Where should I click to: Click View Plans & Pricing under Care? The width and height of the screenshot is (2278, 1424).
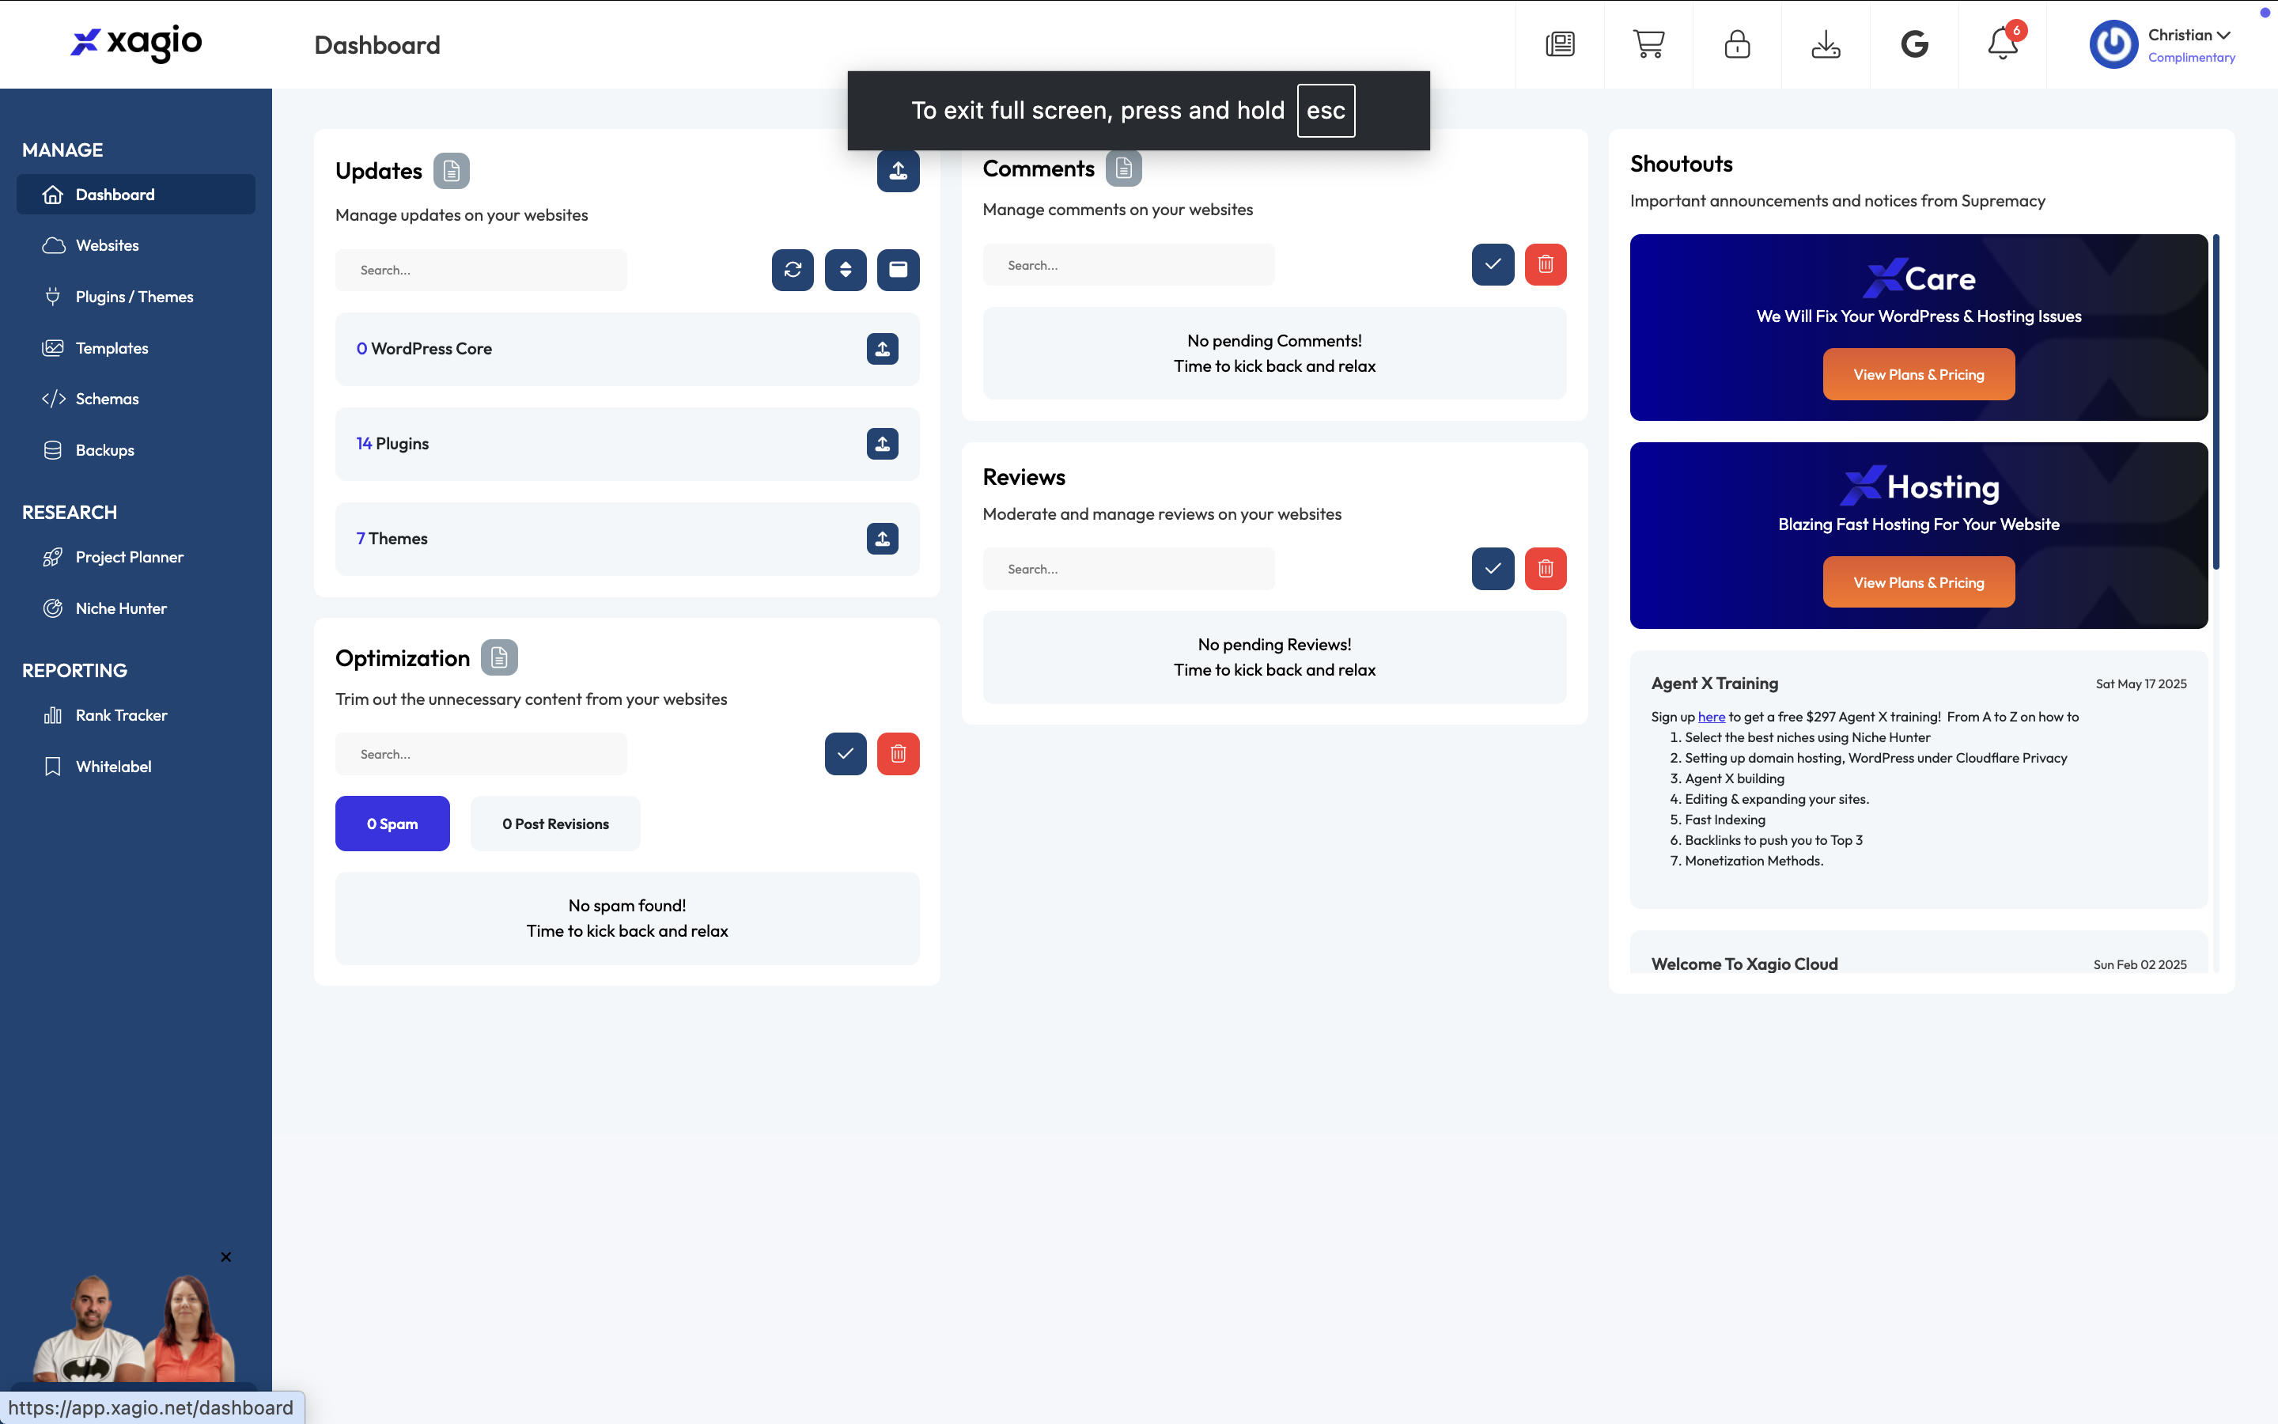pos(1918,374)
